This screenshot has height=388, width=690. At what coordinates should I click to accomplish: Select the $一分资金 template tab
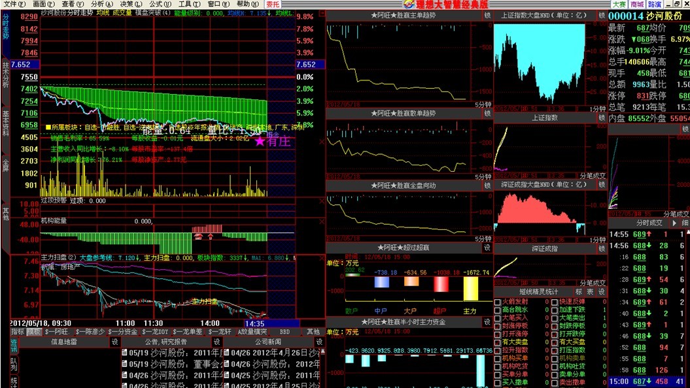pos(123,332)
